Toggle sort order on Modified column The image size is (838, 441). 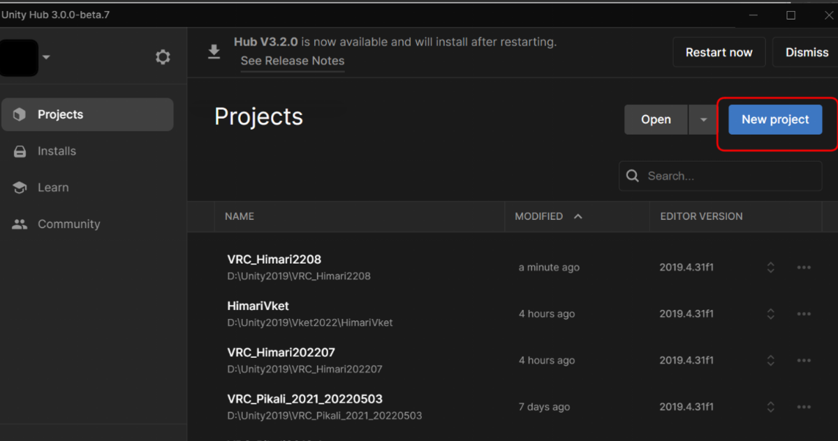pyautogui.click(x=578, y=216)
